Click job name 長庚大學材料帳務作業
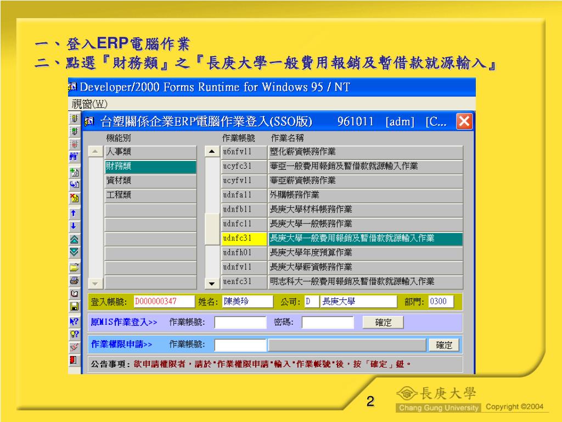Image resolution: width=562 pixels, height=422 pixels. [366, 209]
